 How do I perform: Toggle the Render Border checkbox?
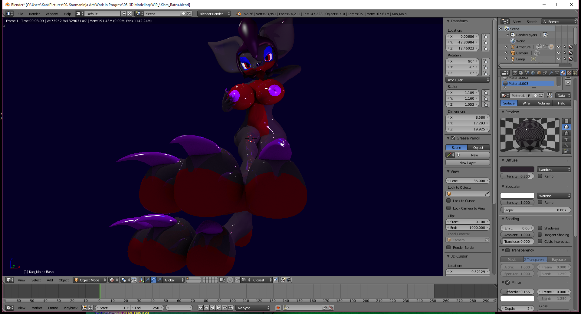pos(448,248)
